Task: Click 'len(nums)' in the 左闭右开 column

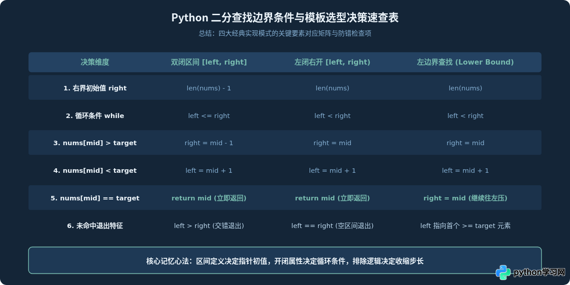Action: [332, 88]
